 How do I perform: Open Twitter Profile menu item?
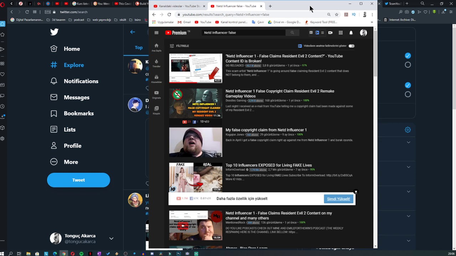66,146
